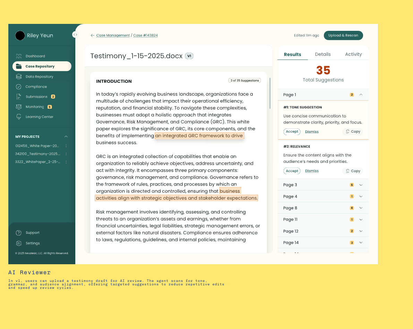Click the Monitoring scales icon
413x329 pixels.
click(19, 107)
